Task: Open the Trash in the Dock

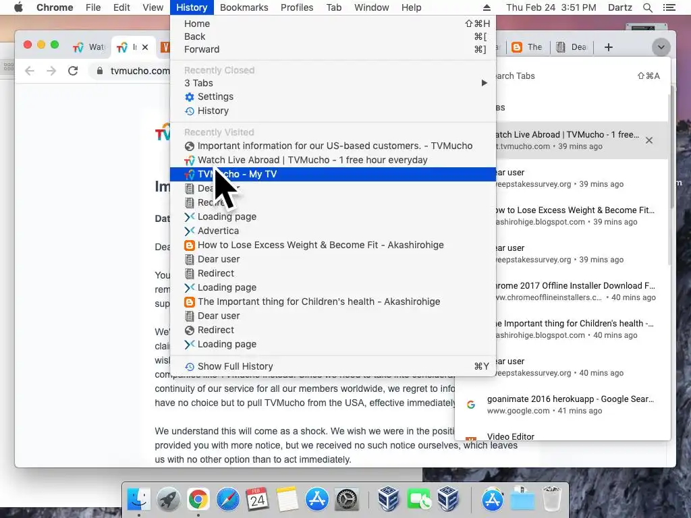Action: pyautogui.click(x=551, y=500)
